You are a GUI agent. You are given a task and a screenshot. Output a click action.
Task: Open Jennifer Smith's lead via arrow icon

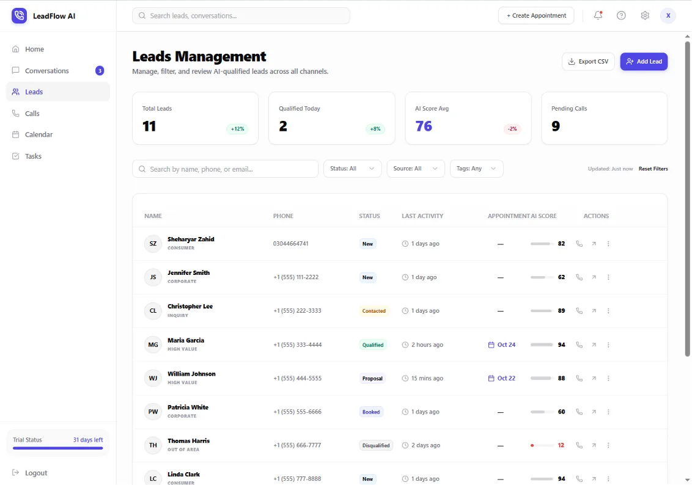click(594, 277)
